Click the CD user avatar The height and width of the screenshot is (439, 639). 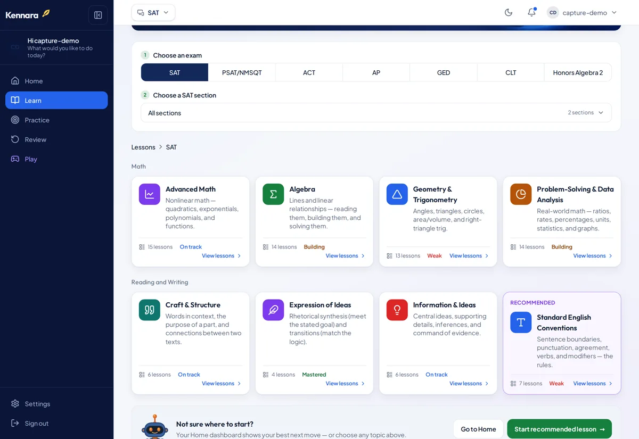(x=553, y=12)
